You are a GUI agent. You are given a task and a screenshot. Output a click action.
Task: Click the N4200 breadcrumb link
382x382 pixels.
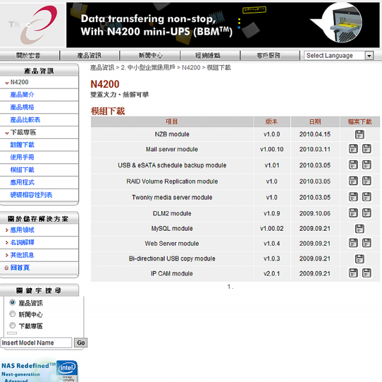click(191, 68)
